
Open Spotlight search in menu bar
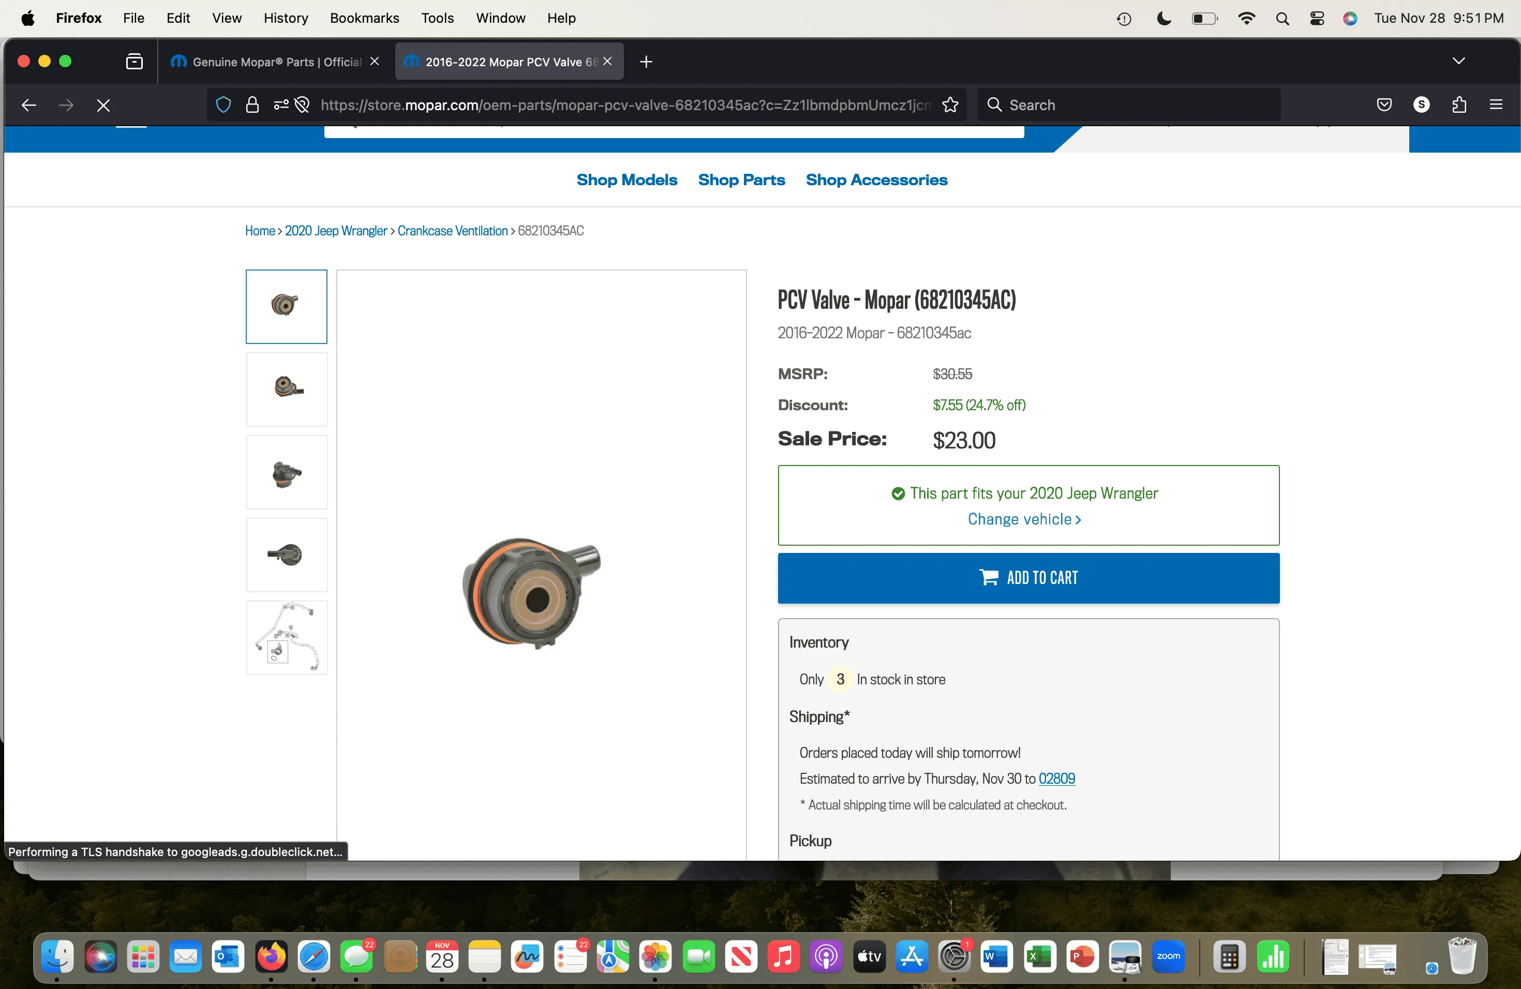(1282, 19)
